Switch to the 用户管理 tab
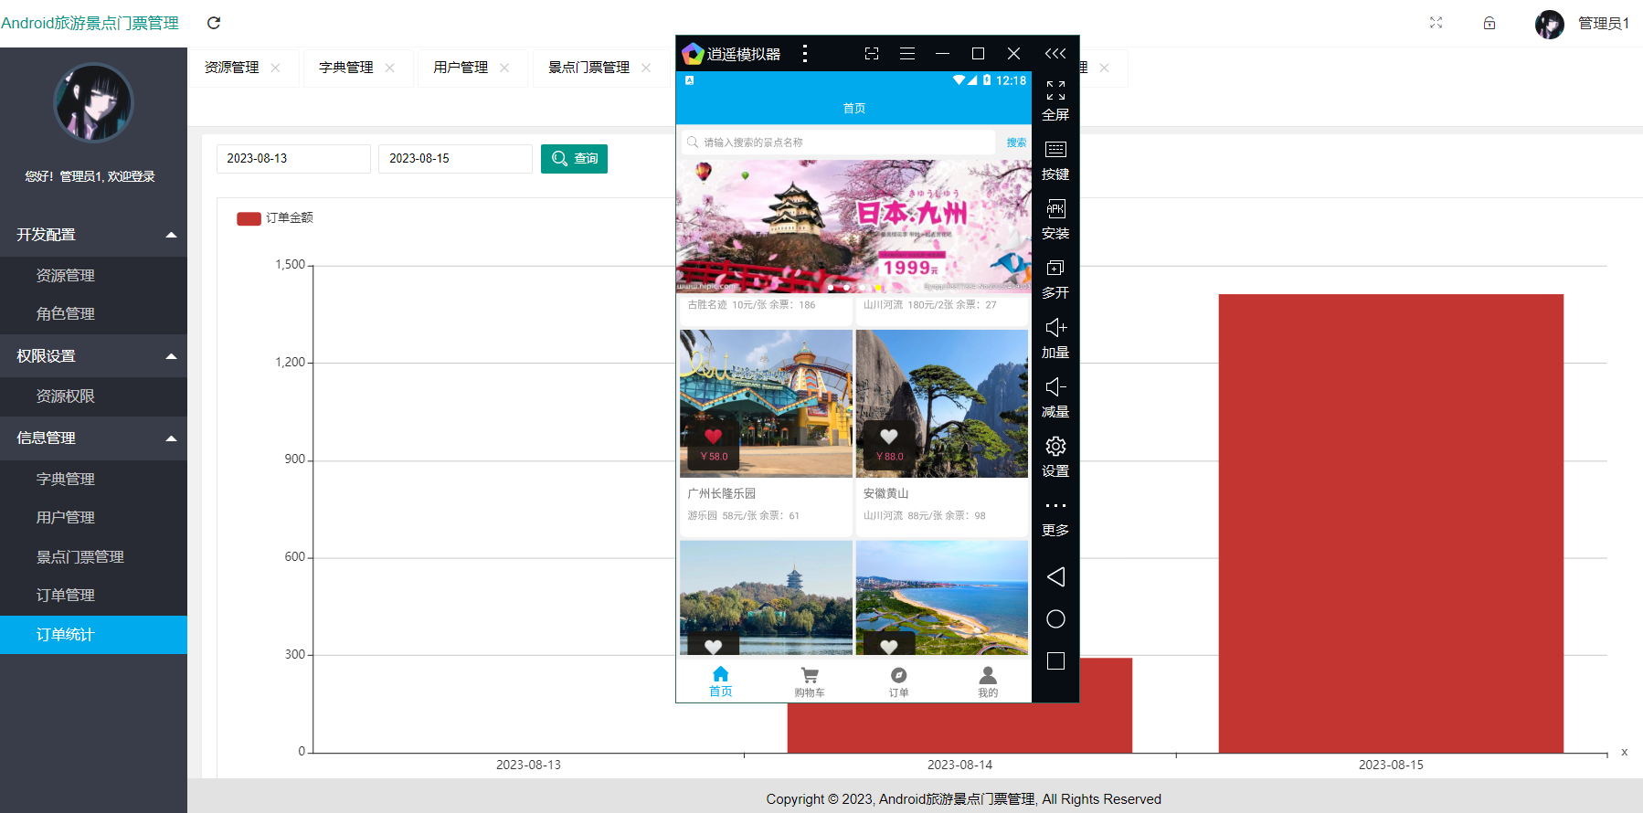 point(460,68)
